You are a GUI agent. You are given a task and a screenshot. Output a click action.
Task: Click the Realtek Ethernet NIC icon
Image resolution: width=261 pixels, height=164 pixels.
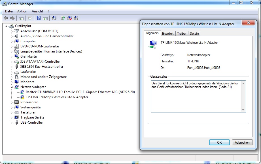tap(22, 92)
